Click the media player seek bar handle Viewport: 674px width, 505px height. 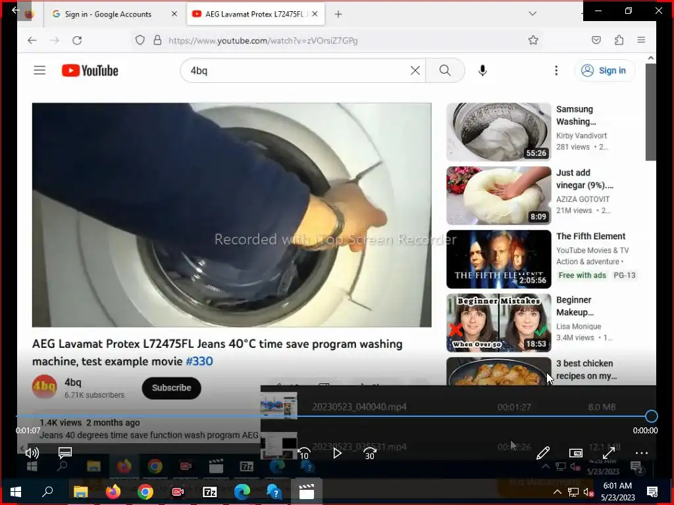651,416
